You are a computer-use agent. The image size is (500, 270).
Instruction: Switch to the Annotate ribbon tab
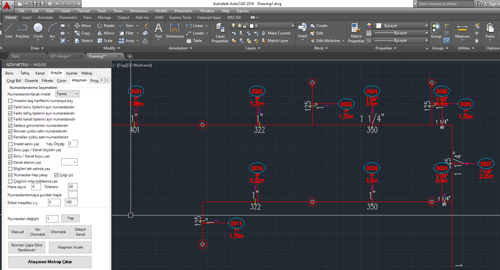[x=45, y=17]
